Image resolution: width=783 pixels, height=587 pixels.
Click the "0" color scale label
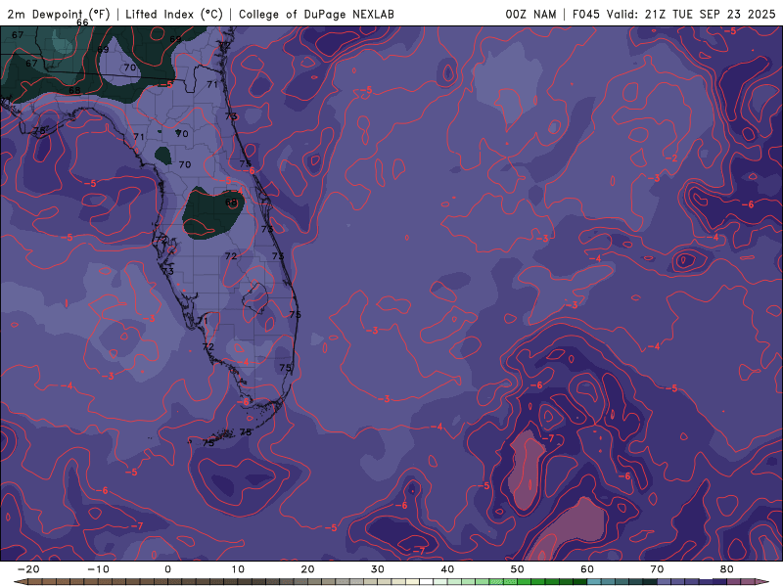[x=167, y=569]
